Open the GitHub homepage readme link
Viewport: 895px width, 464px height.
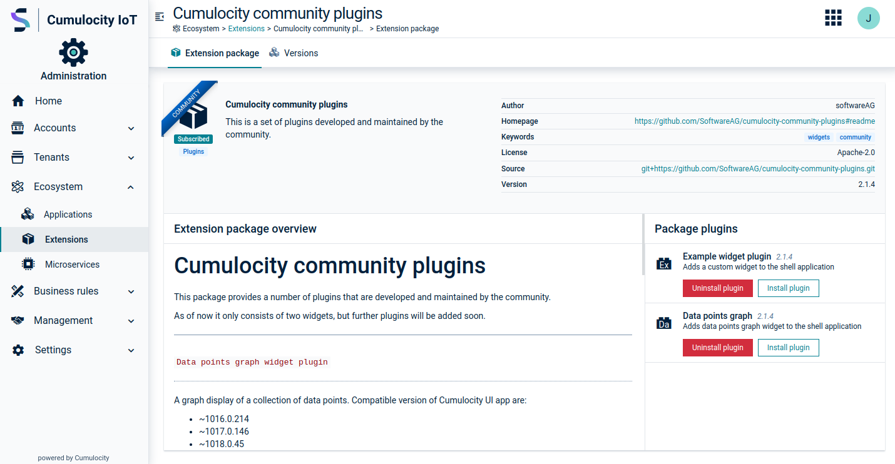click(755, 121)
